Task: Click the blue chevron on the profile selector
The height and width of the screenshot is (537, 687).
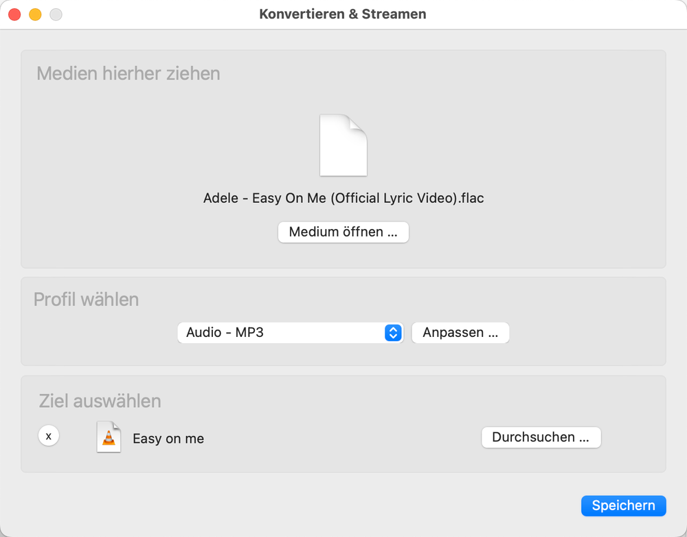Action: 393,332
